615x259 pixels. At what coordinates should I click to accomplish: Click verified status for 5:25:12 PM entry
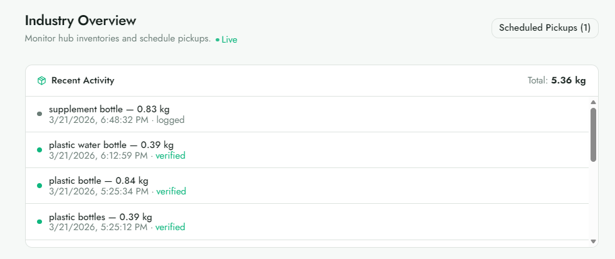point(171,227)
